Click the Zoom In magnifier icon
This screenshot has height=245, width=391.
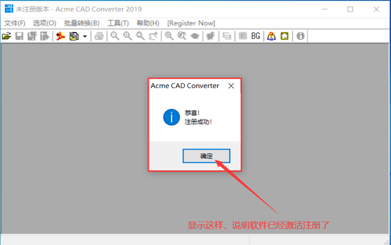[127, 36]
